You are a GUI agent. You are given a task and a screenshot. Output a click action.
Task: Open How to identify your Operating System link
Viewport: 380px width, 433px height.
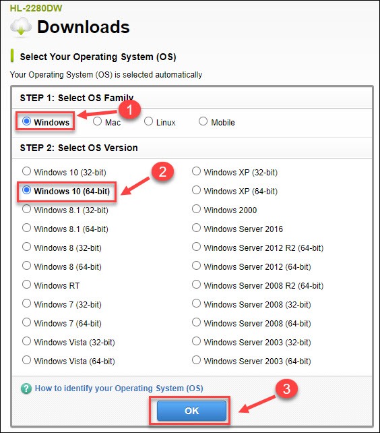click(119, 388)
